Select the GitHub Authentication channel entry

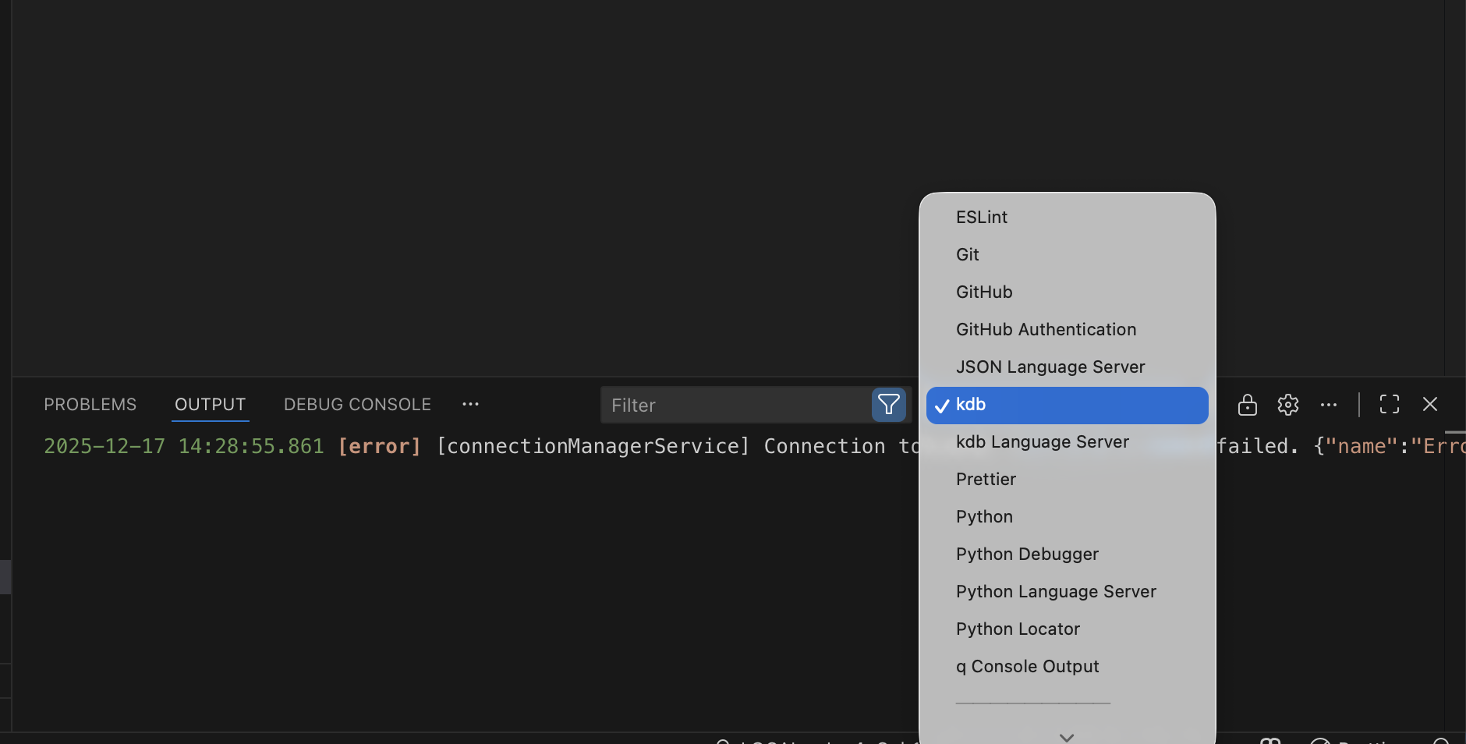pyautogui.click(x=1045, y=329)
